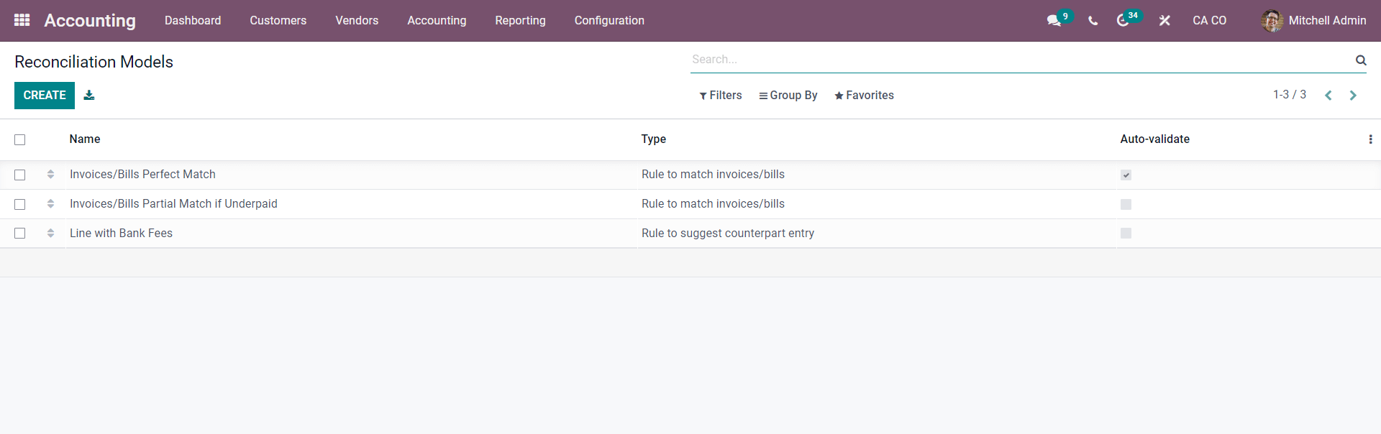The width and height of the screenshot is (1381, 434).
Task: Click the Reconciliation Models breadcrumb title
Action: (94, 62)
